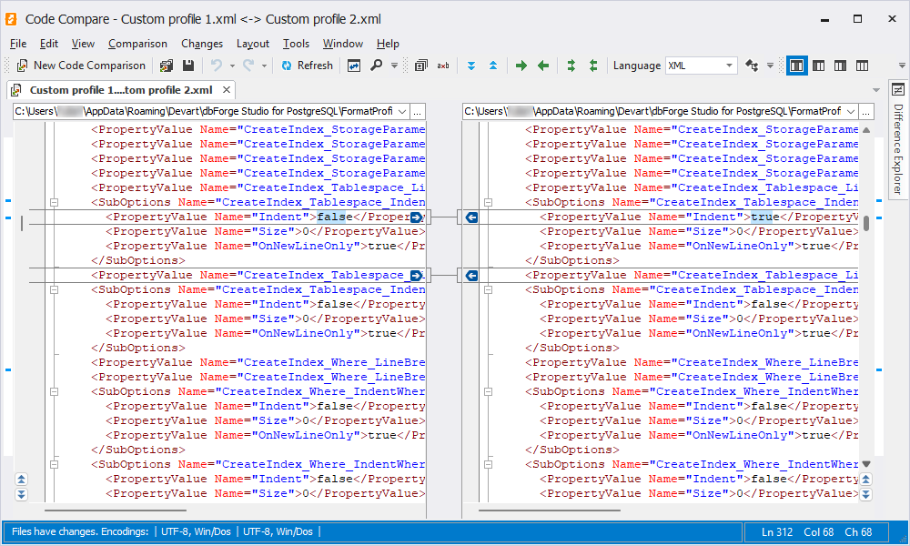Viewport: 910px width, 546px height.
Task: Open the Language XML dropdown
Action: tap(729, 66)
